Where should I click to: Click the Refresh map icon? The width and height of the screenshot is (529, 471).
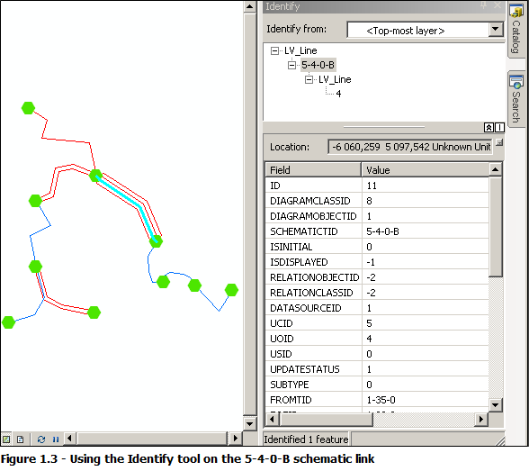[41, 439]
